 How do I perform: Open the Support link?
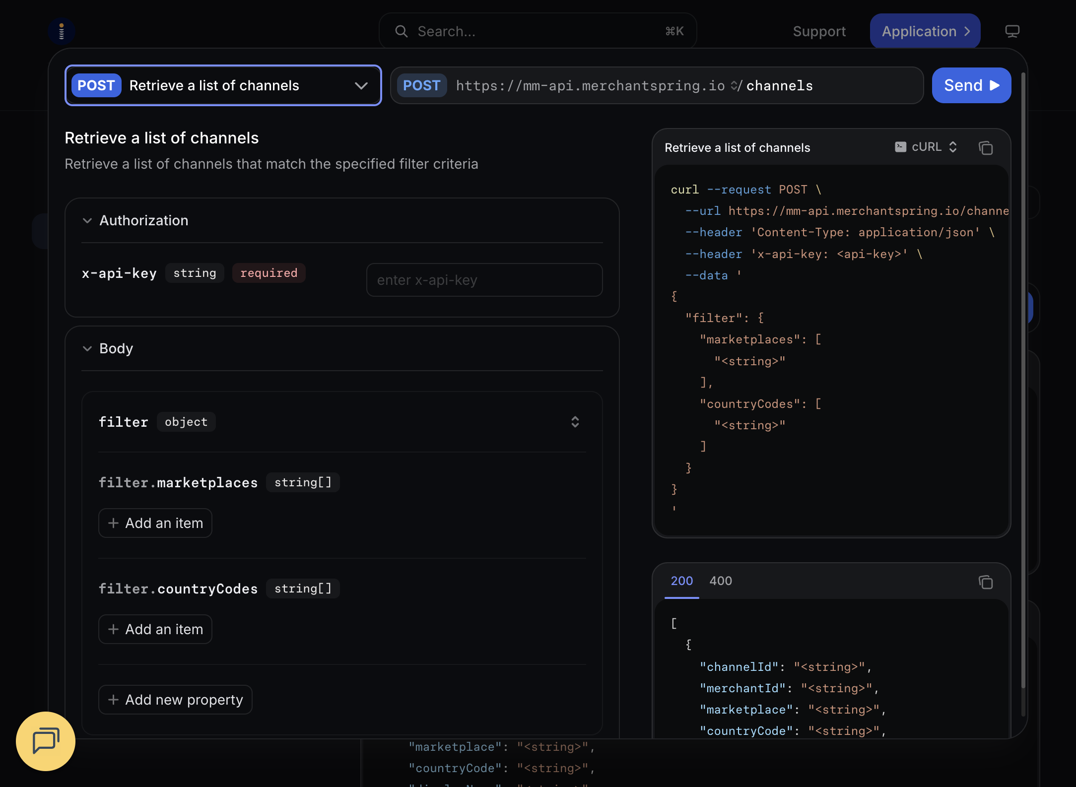[819, 31]
